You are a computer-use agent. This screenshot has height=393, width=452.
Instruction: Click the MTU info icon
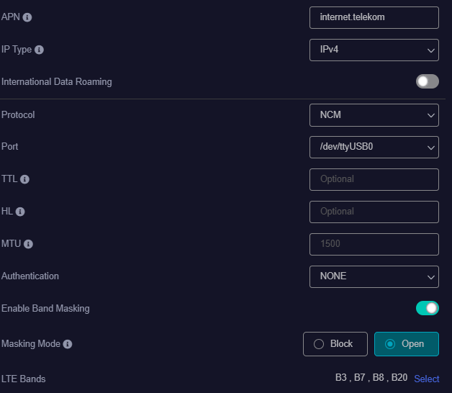tap(28, 244)
